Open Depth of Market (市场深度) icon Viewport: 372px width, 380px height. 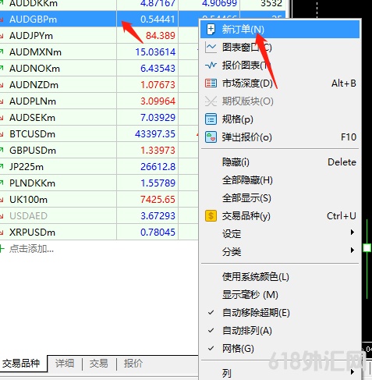211,83
